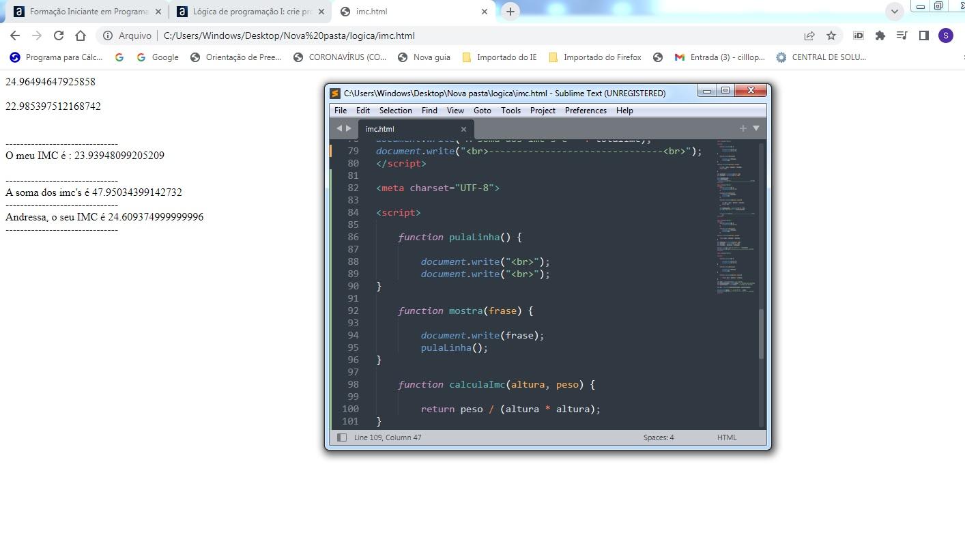This screenshot has width=965, height=546.
Task: Toggle Chrome side panel icon
Action: pyautogui.click(x=924, y=35)
